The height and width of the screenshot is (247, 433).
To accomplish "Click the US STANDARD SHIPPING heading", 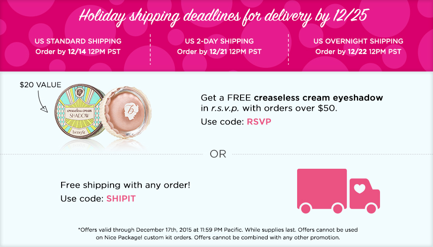I will point(78,41).
